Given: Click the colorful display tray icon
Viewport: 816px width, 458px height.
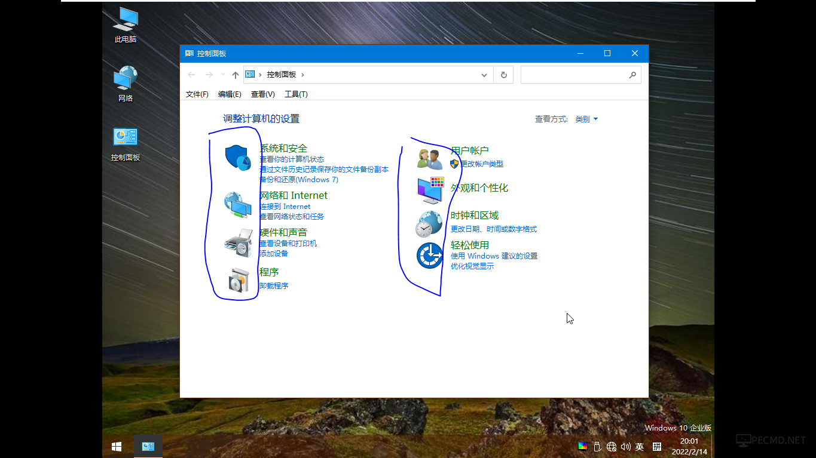Looking at the screenshot, I should click(582, 446).
